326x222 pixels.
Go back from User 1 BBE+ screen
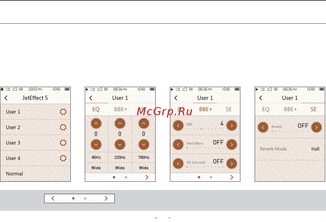click(x=176, y=98)
